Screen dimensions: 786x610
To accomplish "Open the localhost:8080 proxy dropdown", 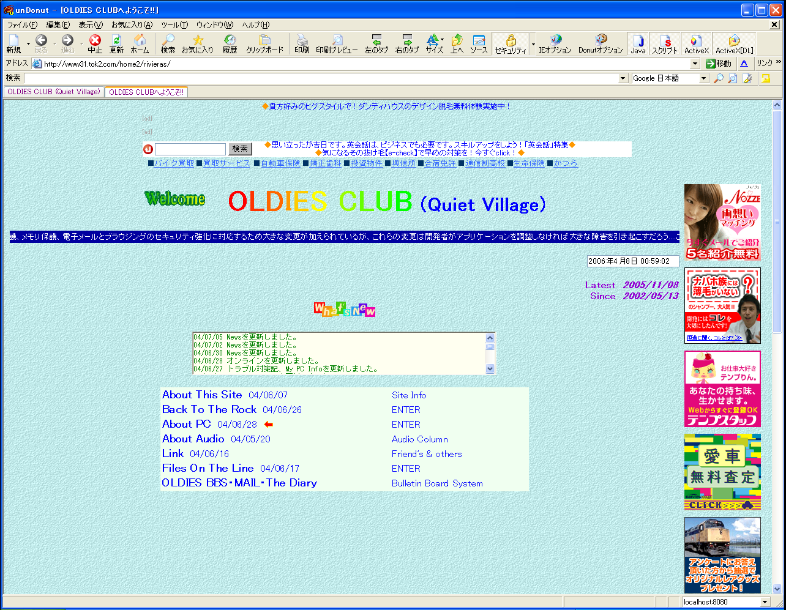I will click(764, 602).
